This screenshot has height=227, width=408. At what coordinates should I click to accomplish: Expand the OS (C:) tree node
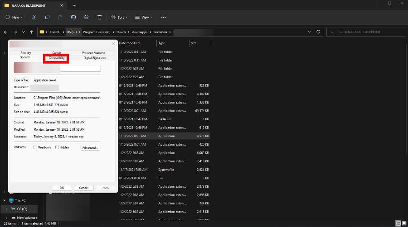click(6, 209)
